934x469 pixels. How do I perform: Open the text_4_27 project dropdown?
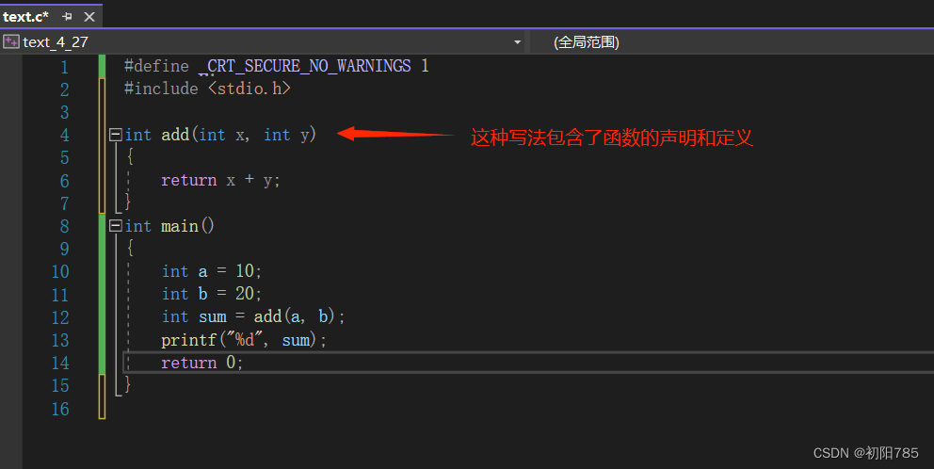[x=517, y=42]
